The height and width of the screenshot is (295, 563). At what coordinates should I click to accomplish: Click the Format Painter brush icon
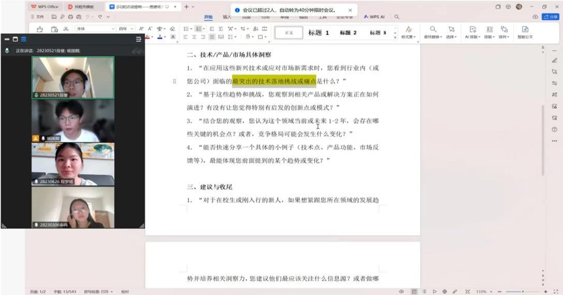pyautogui.click(x=40, y=29)
